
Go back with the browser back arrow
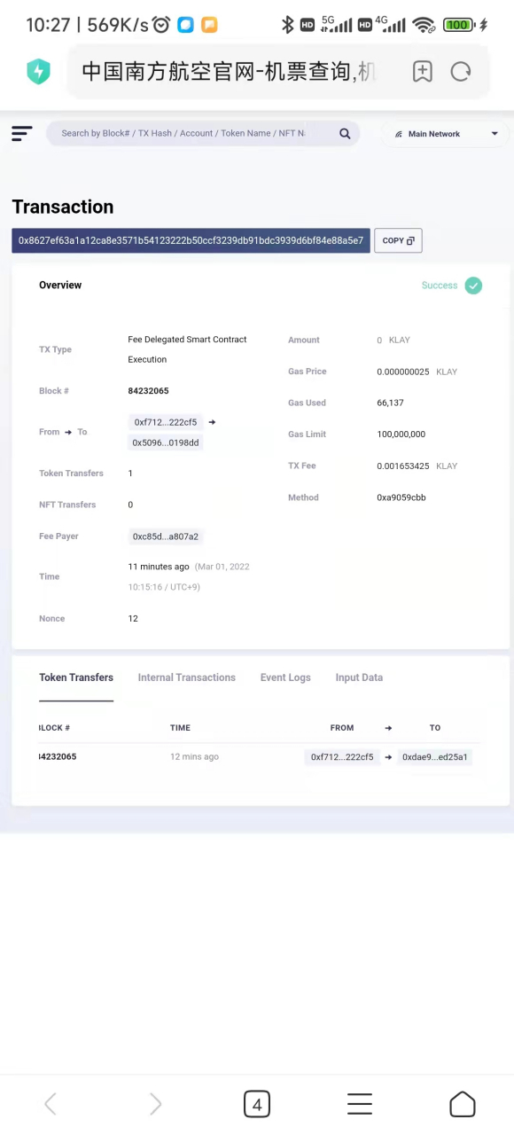tap(51, 1104)
